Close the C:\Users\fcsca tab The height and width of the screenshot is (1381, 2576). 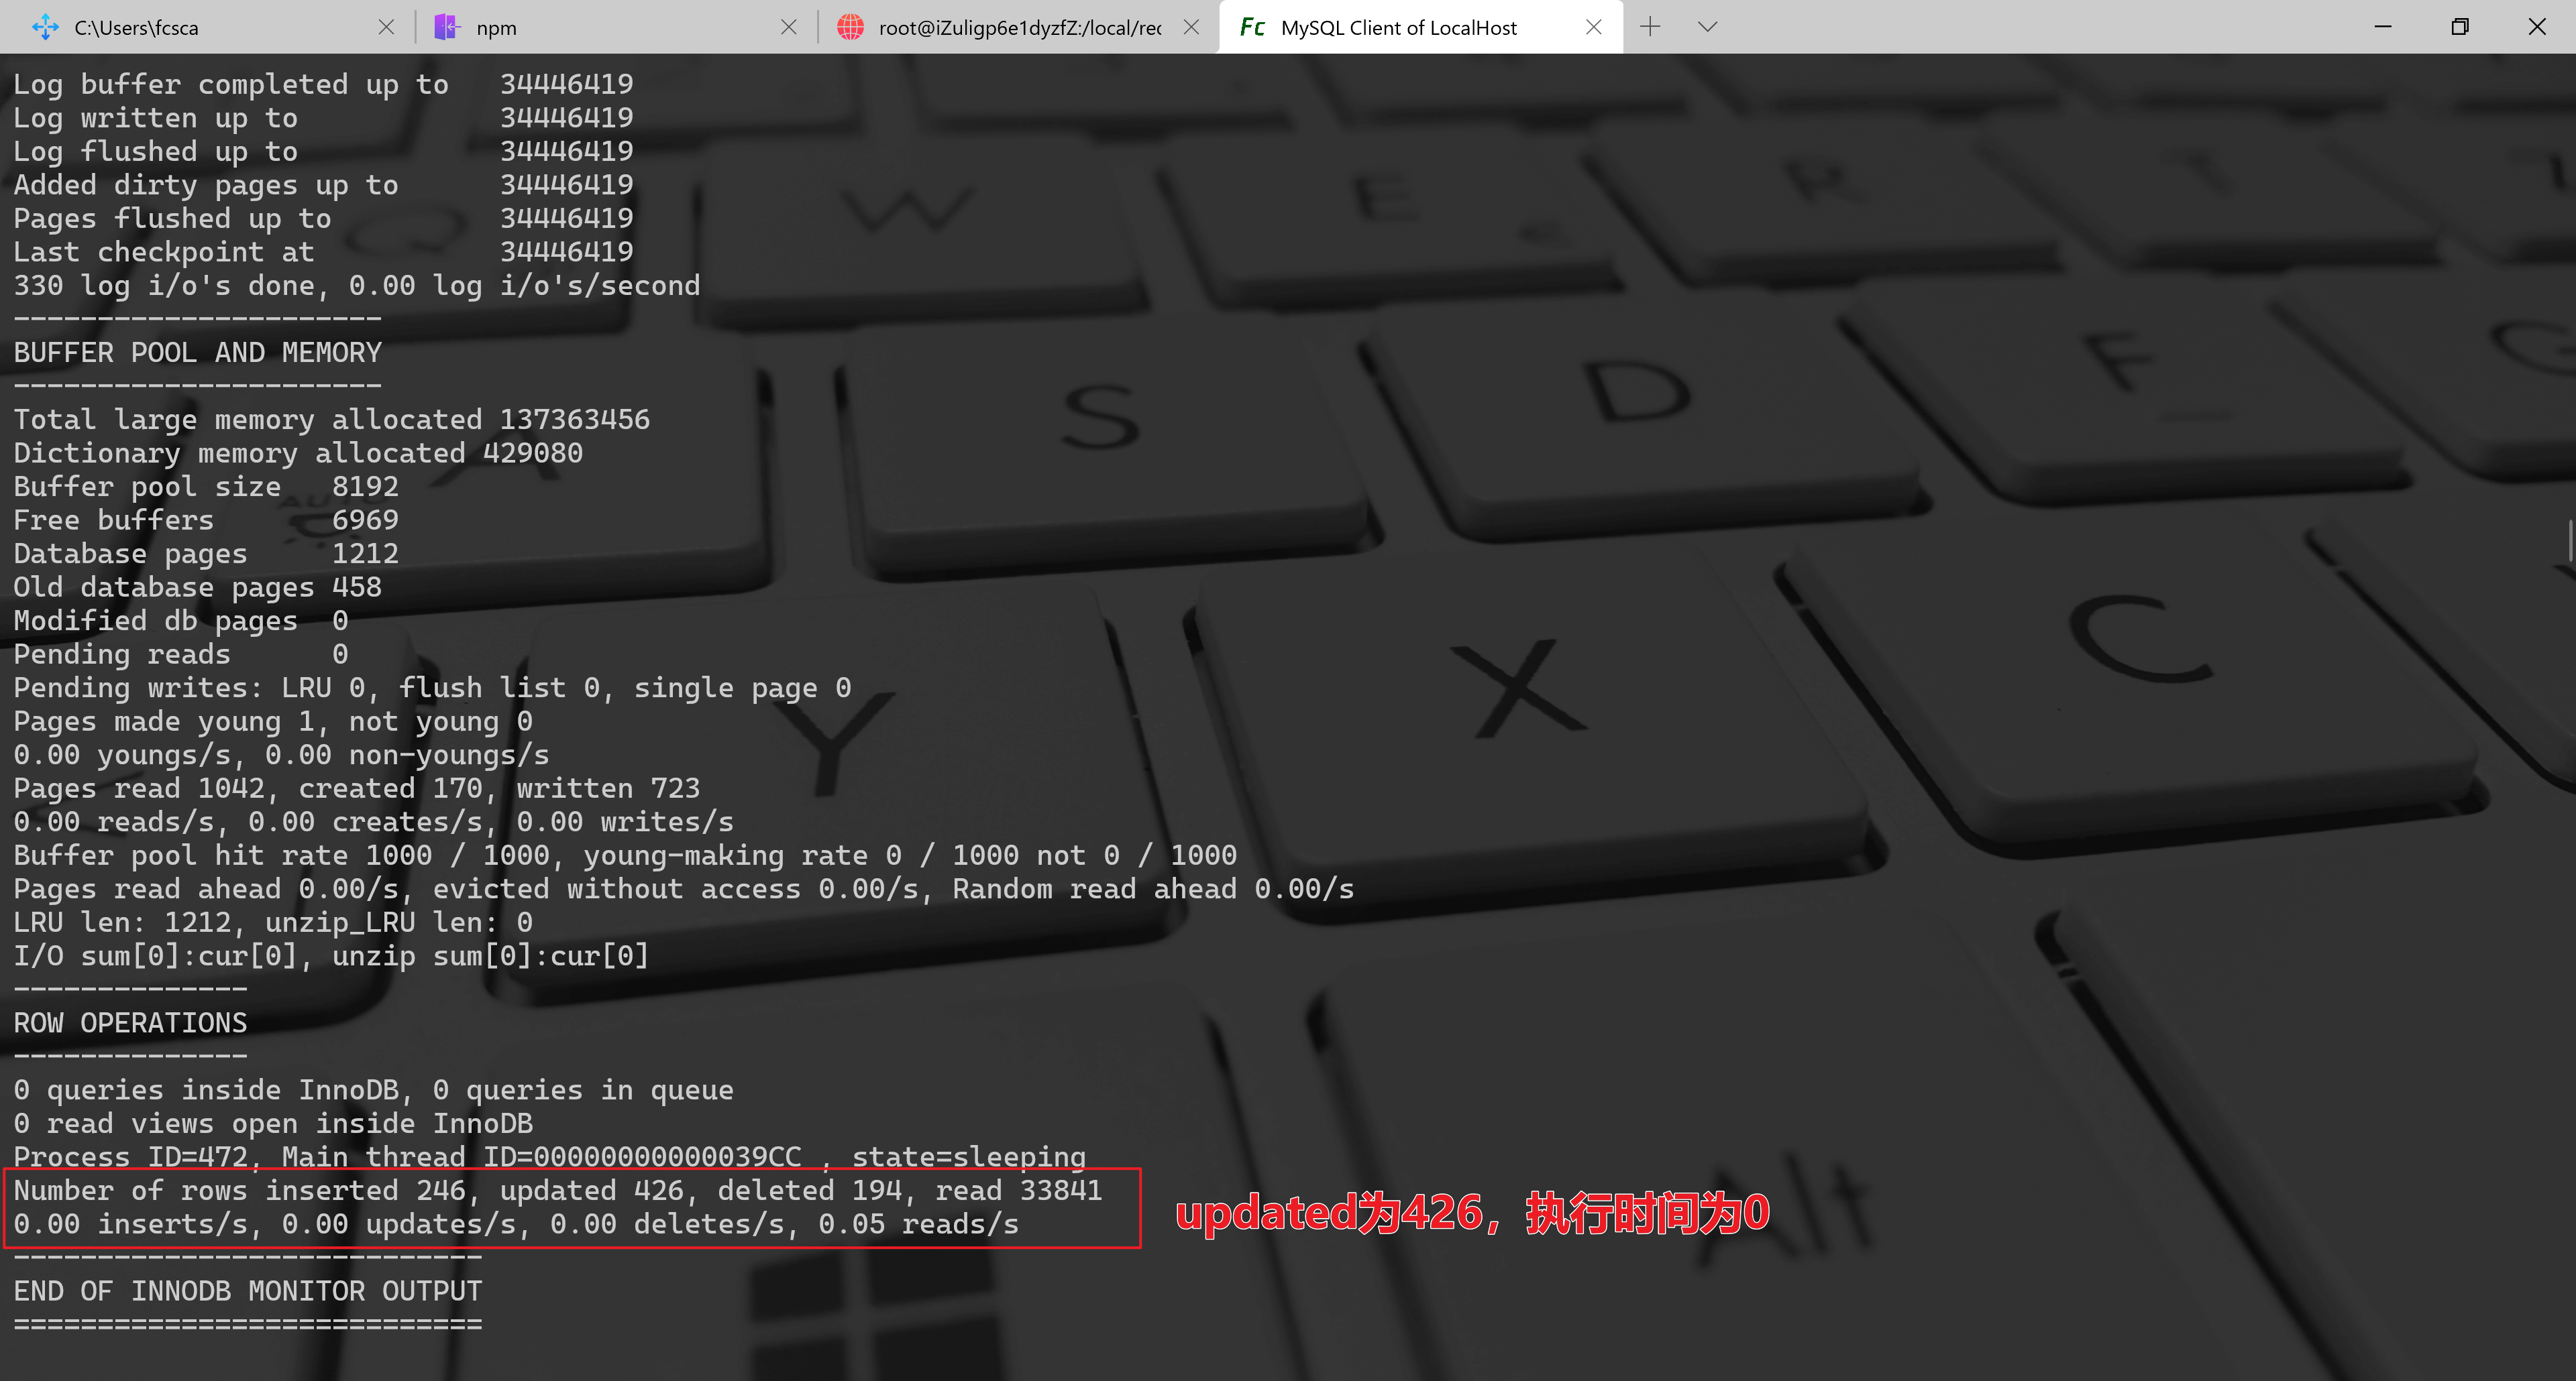coord(386,27)
